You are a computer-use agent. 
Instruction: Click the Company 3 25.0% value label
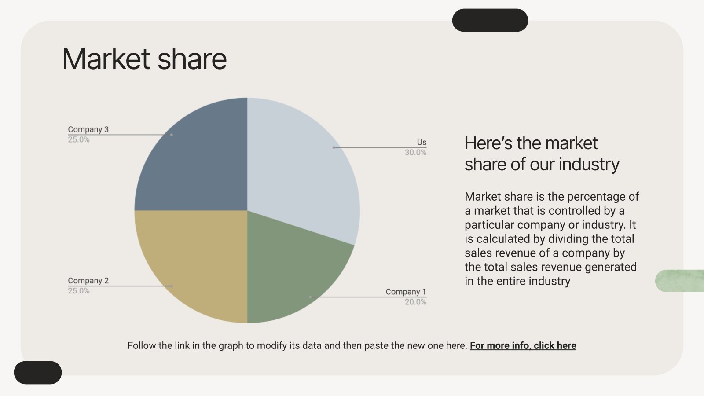pos(79,140)
